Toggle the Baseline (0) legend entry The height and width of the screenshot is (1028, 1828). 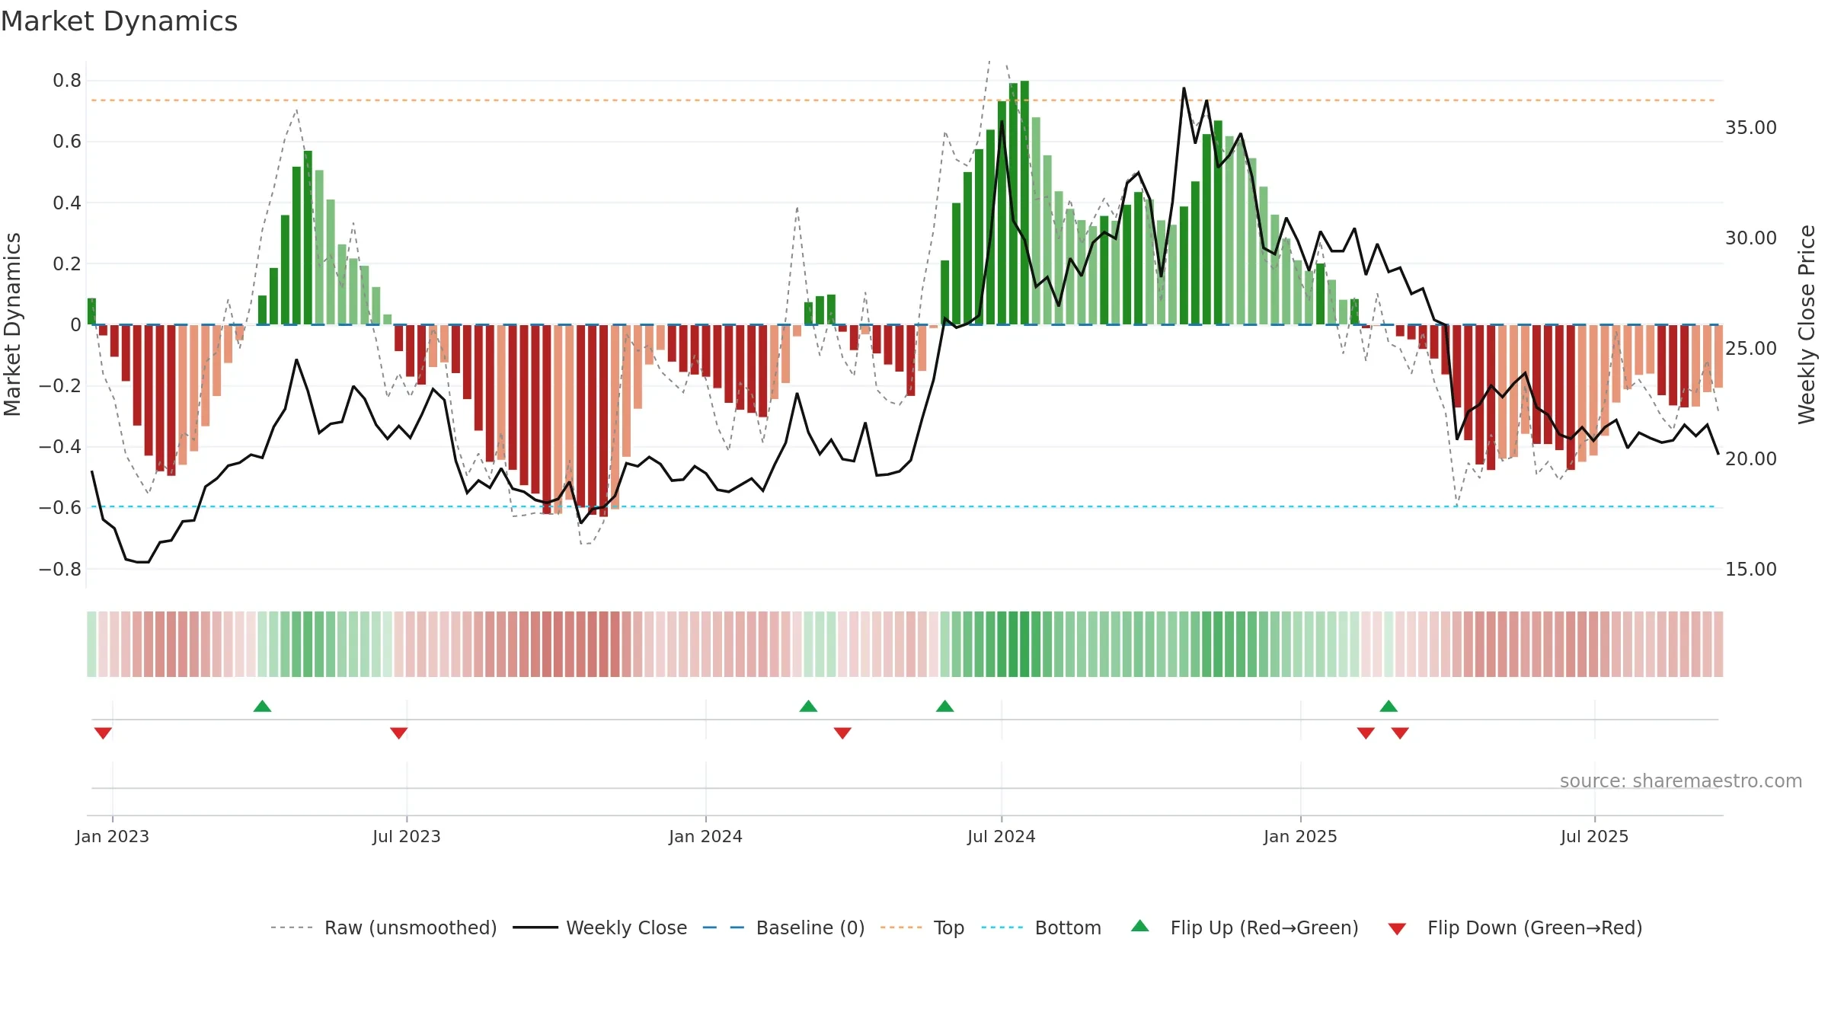pos(784,927)
